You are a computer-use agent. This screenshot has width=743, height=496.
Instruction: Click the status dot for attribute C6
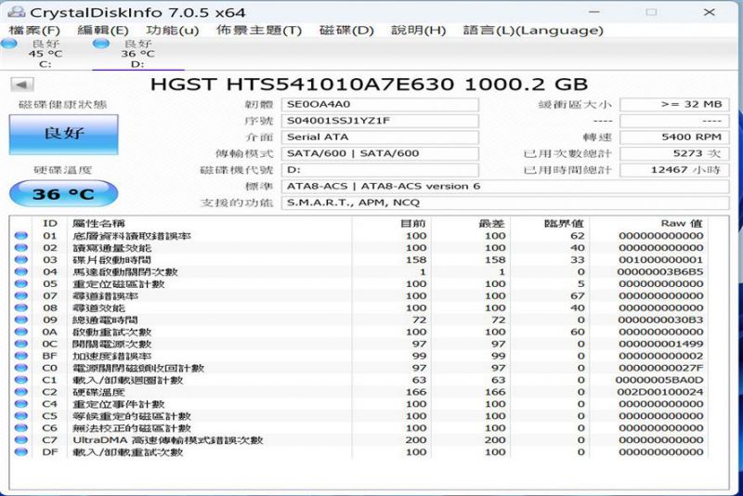[20, 428]
